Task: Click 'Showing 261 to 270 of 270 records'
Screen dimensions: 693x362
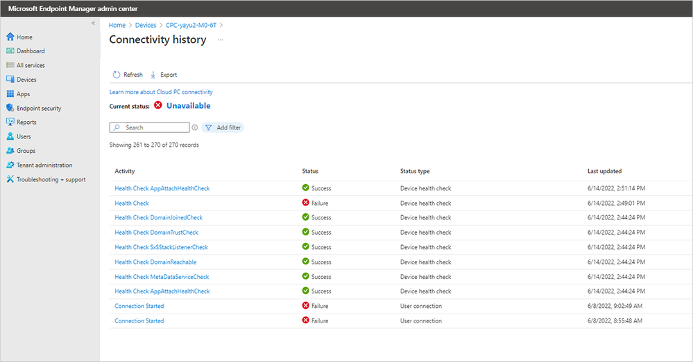Action: pyautogui.click(x=154, y=145)
